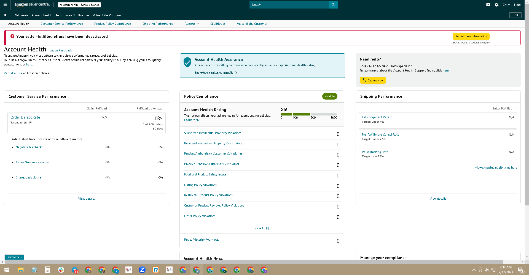
Task: Open Windows Start menu
Action: [7, 270]
